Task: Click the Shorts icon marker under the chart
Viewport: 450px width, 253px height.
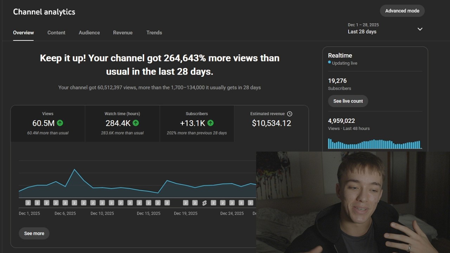Action: (204, 203)
